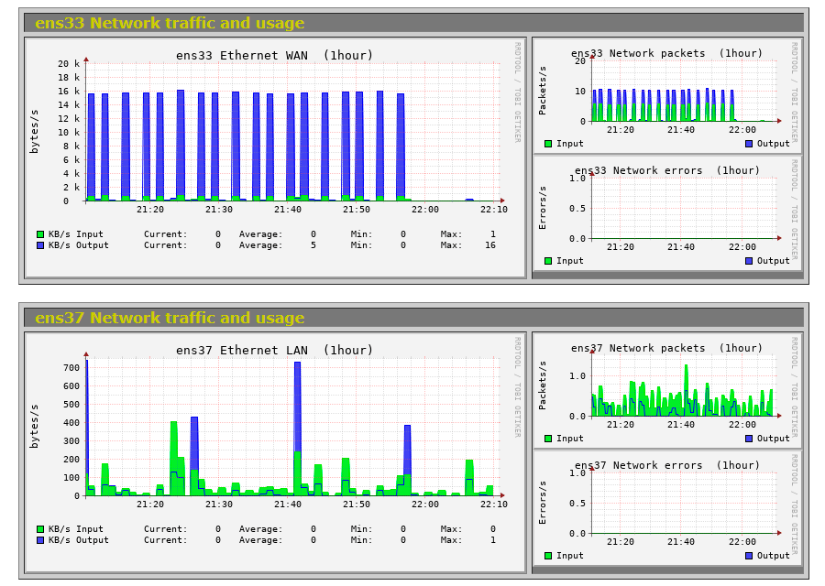
Task: Click green KB/s Input swatch in ens33 WAN legend
Action: [x=40, y=234]
